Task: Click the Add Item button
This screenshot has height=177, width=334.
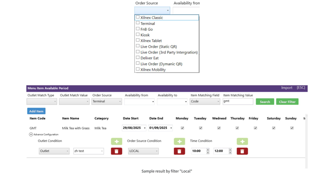Action: coord(36,111)
